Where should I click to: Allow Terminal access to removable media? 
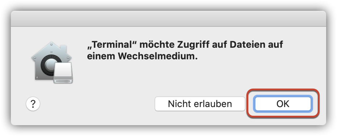pos(283,104)
